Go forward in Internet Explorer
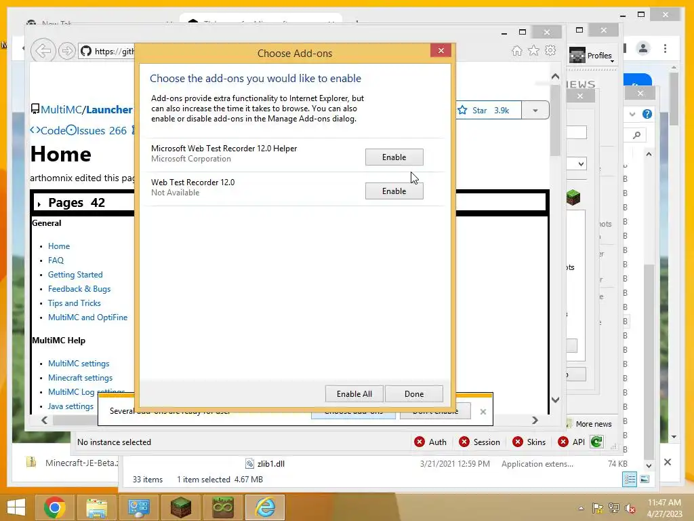694x521 pixels. (x=67, y=51)
